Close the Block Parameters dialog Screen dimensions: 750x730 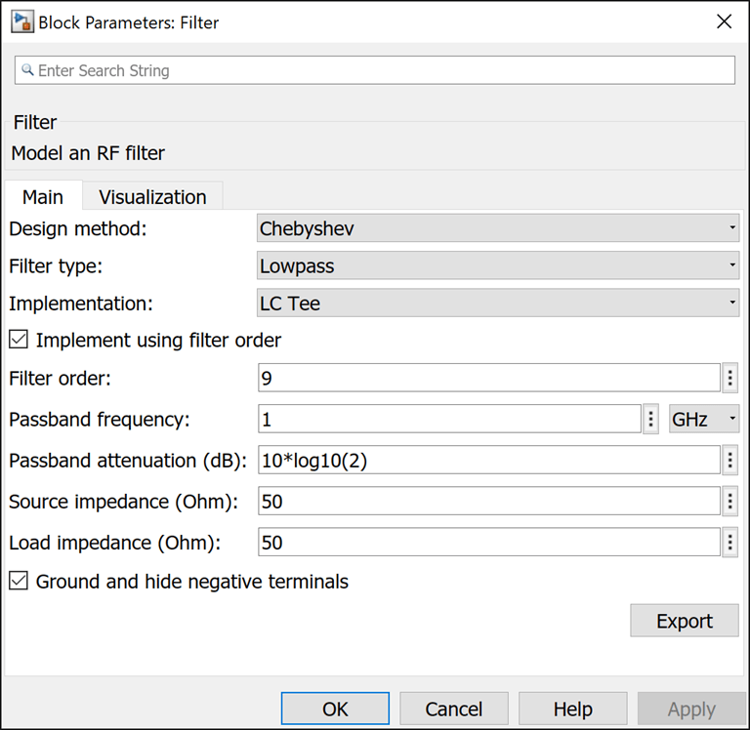[x=724, y=21]
